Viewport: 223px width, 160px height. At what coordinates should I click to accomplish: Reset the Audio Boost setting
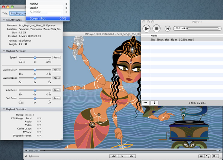point(56,78)
